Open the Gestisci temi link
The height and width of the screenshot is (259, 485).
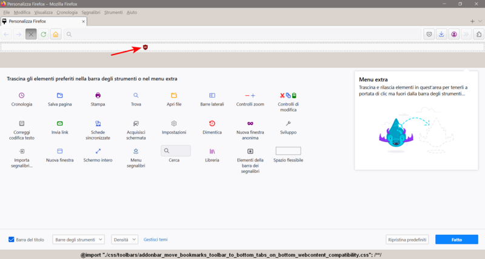(x=155, y=240)
